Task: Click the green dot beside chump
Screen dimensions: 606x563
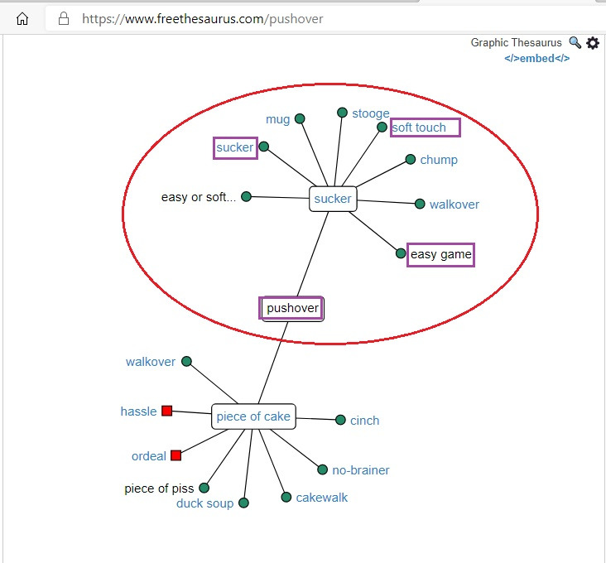Action: pos(411,159)
